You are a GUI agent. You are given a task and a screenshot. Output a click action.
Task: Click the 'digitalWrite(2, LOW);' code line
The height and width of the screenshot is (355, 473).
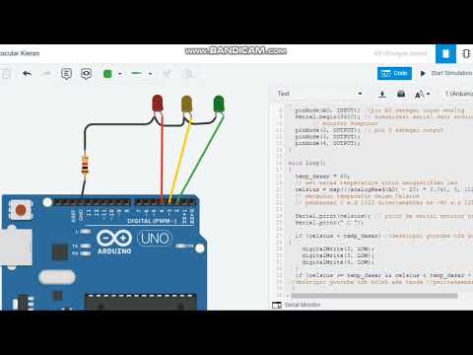[x=338, y=248]
